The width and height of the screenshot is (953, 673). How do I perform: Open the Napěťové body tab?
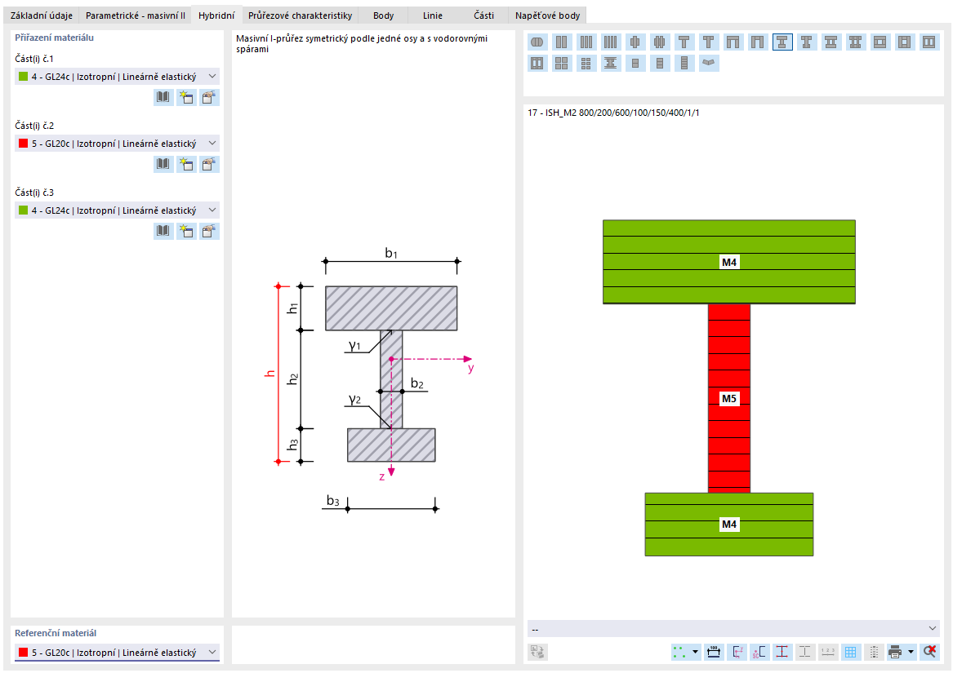pos(548,15)
